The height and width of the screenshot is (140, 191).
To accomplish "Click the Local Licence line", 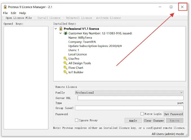I will coord(78,54).
